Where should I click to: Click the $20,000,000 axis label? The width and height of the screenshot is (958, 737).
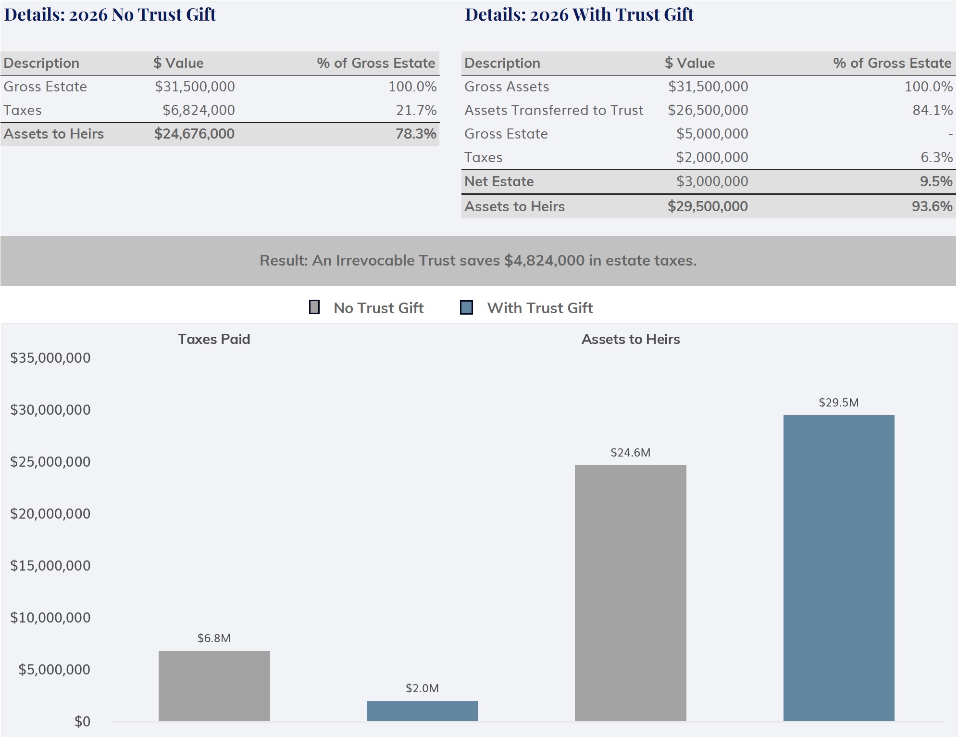(x=50, y=514)
